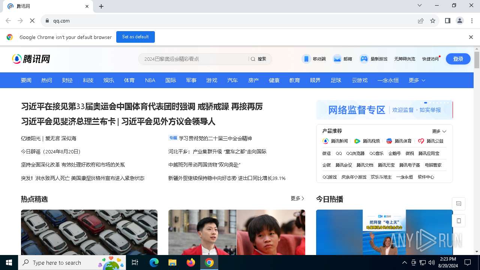Open the Tencent Video (腾讯视频) product icon
This screenshot has height=270, width=480.
point(357,141)
